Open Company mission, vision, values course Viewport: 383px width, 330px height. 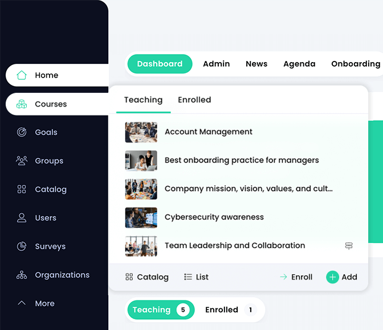pyautogui.click(x=248, y=189)
